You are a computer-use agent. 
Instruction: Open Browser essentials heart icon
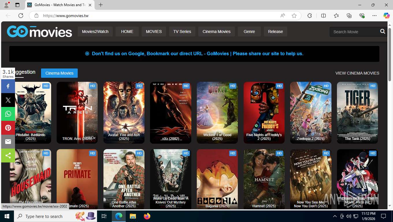[x=362, y=16]
